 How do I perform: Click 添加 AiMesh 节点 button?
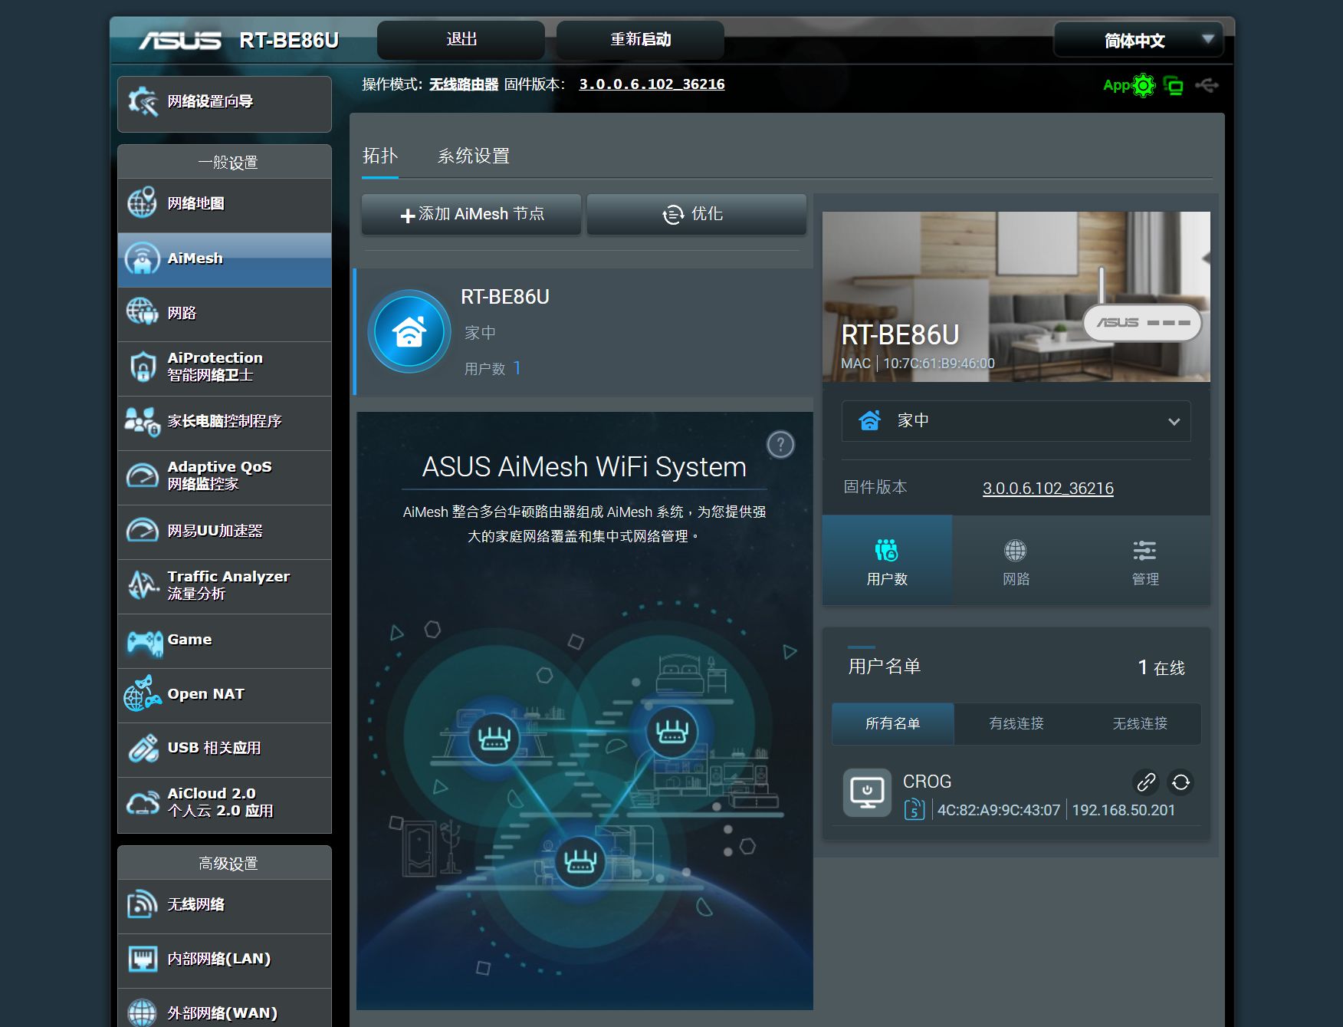coord(471,215)
